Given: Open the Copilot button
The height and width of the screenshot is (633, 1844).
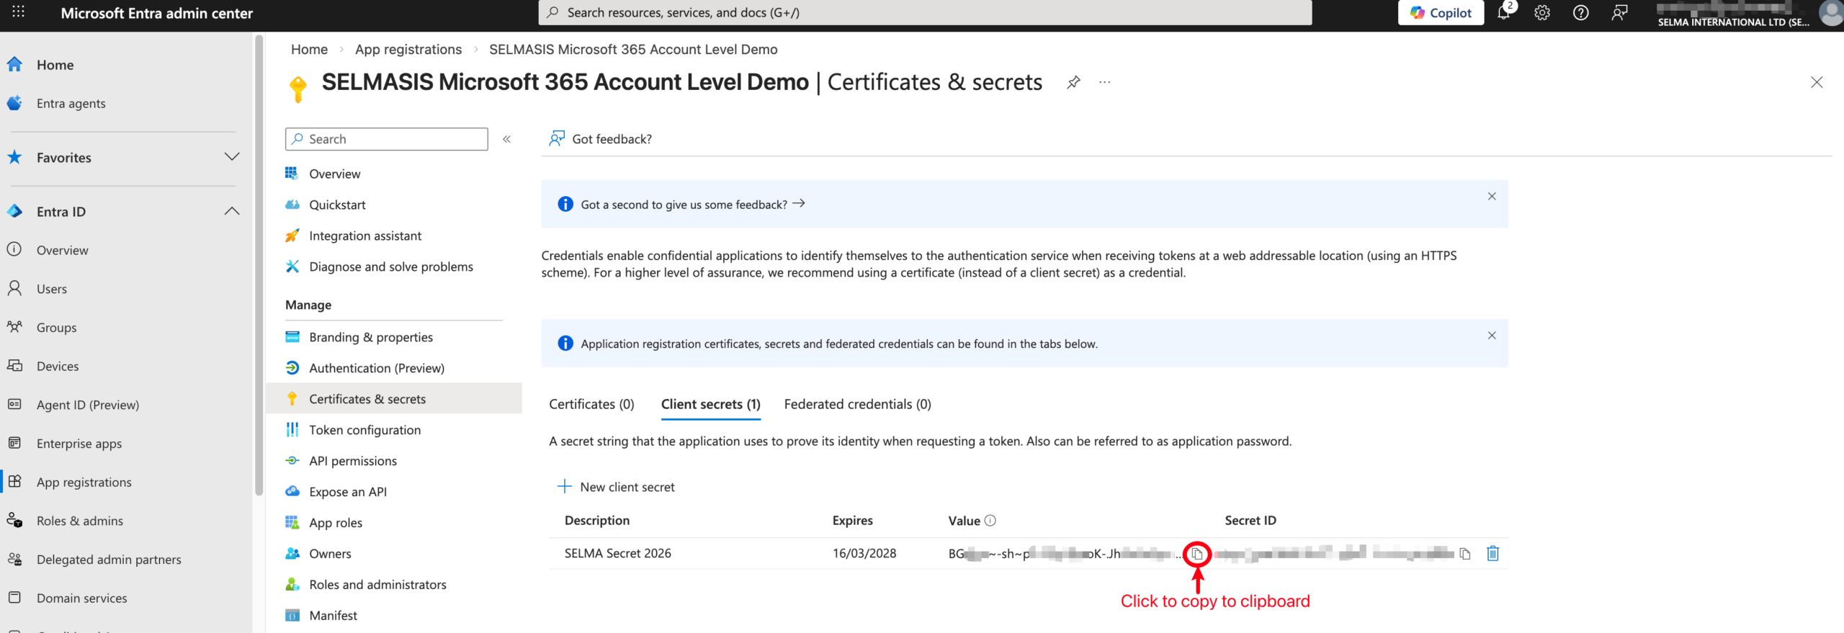Looking at the screenshot, I should [x=1441, y=13].
